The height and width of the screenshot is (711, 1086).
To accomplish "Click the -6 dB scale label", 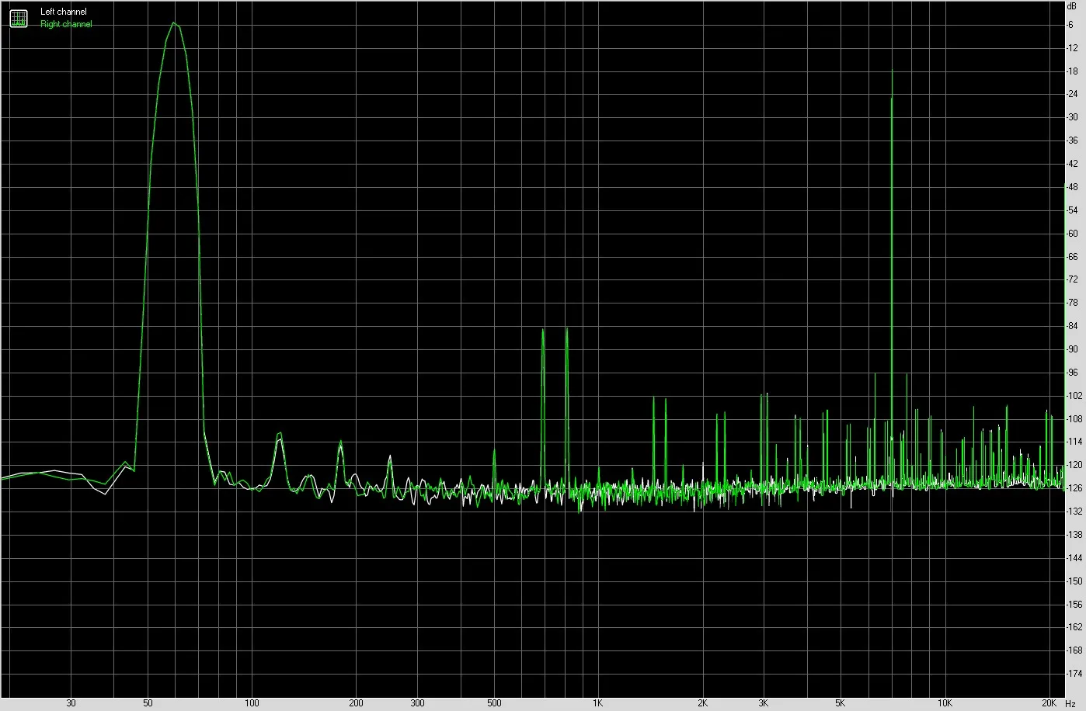I will (x=1072, y=25).
